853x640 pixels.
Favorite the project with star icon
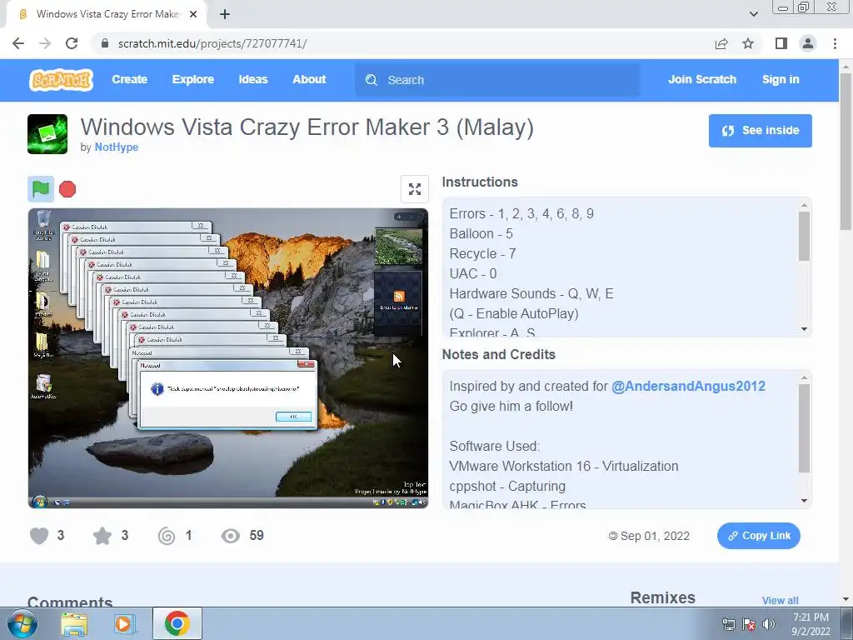[102, 536]
